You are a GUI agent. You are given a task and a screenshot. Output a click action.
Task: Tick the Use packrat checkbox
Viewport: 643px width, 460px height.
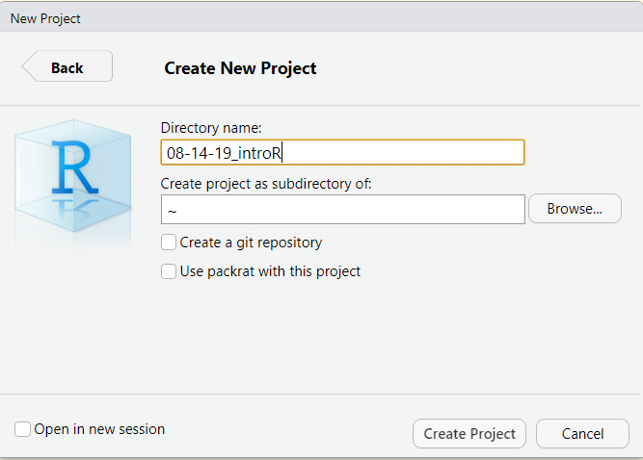pos(169,271)
